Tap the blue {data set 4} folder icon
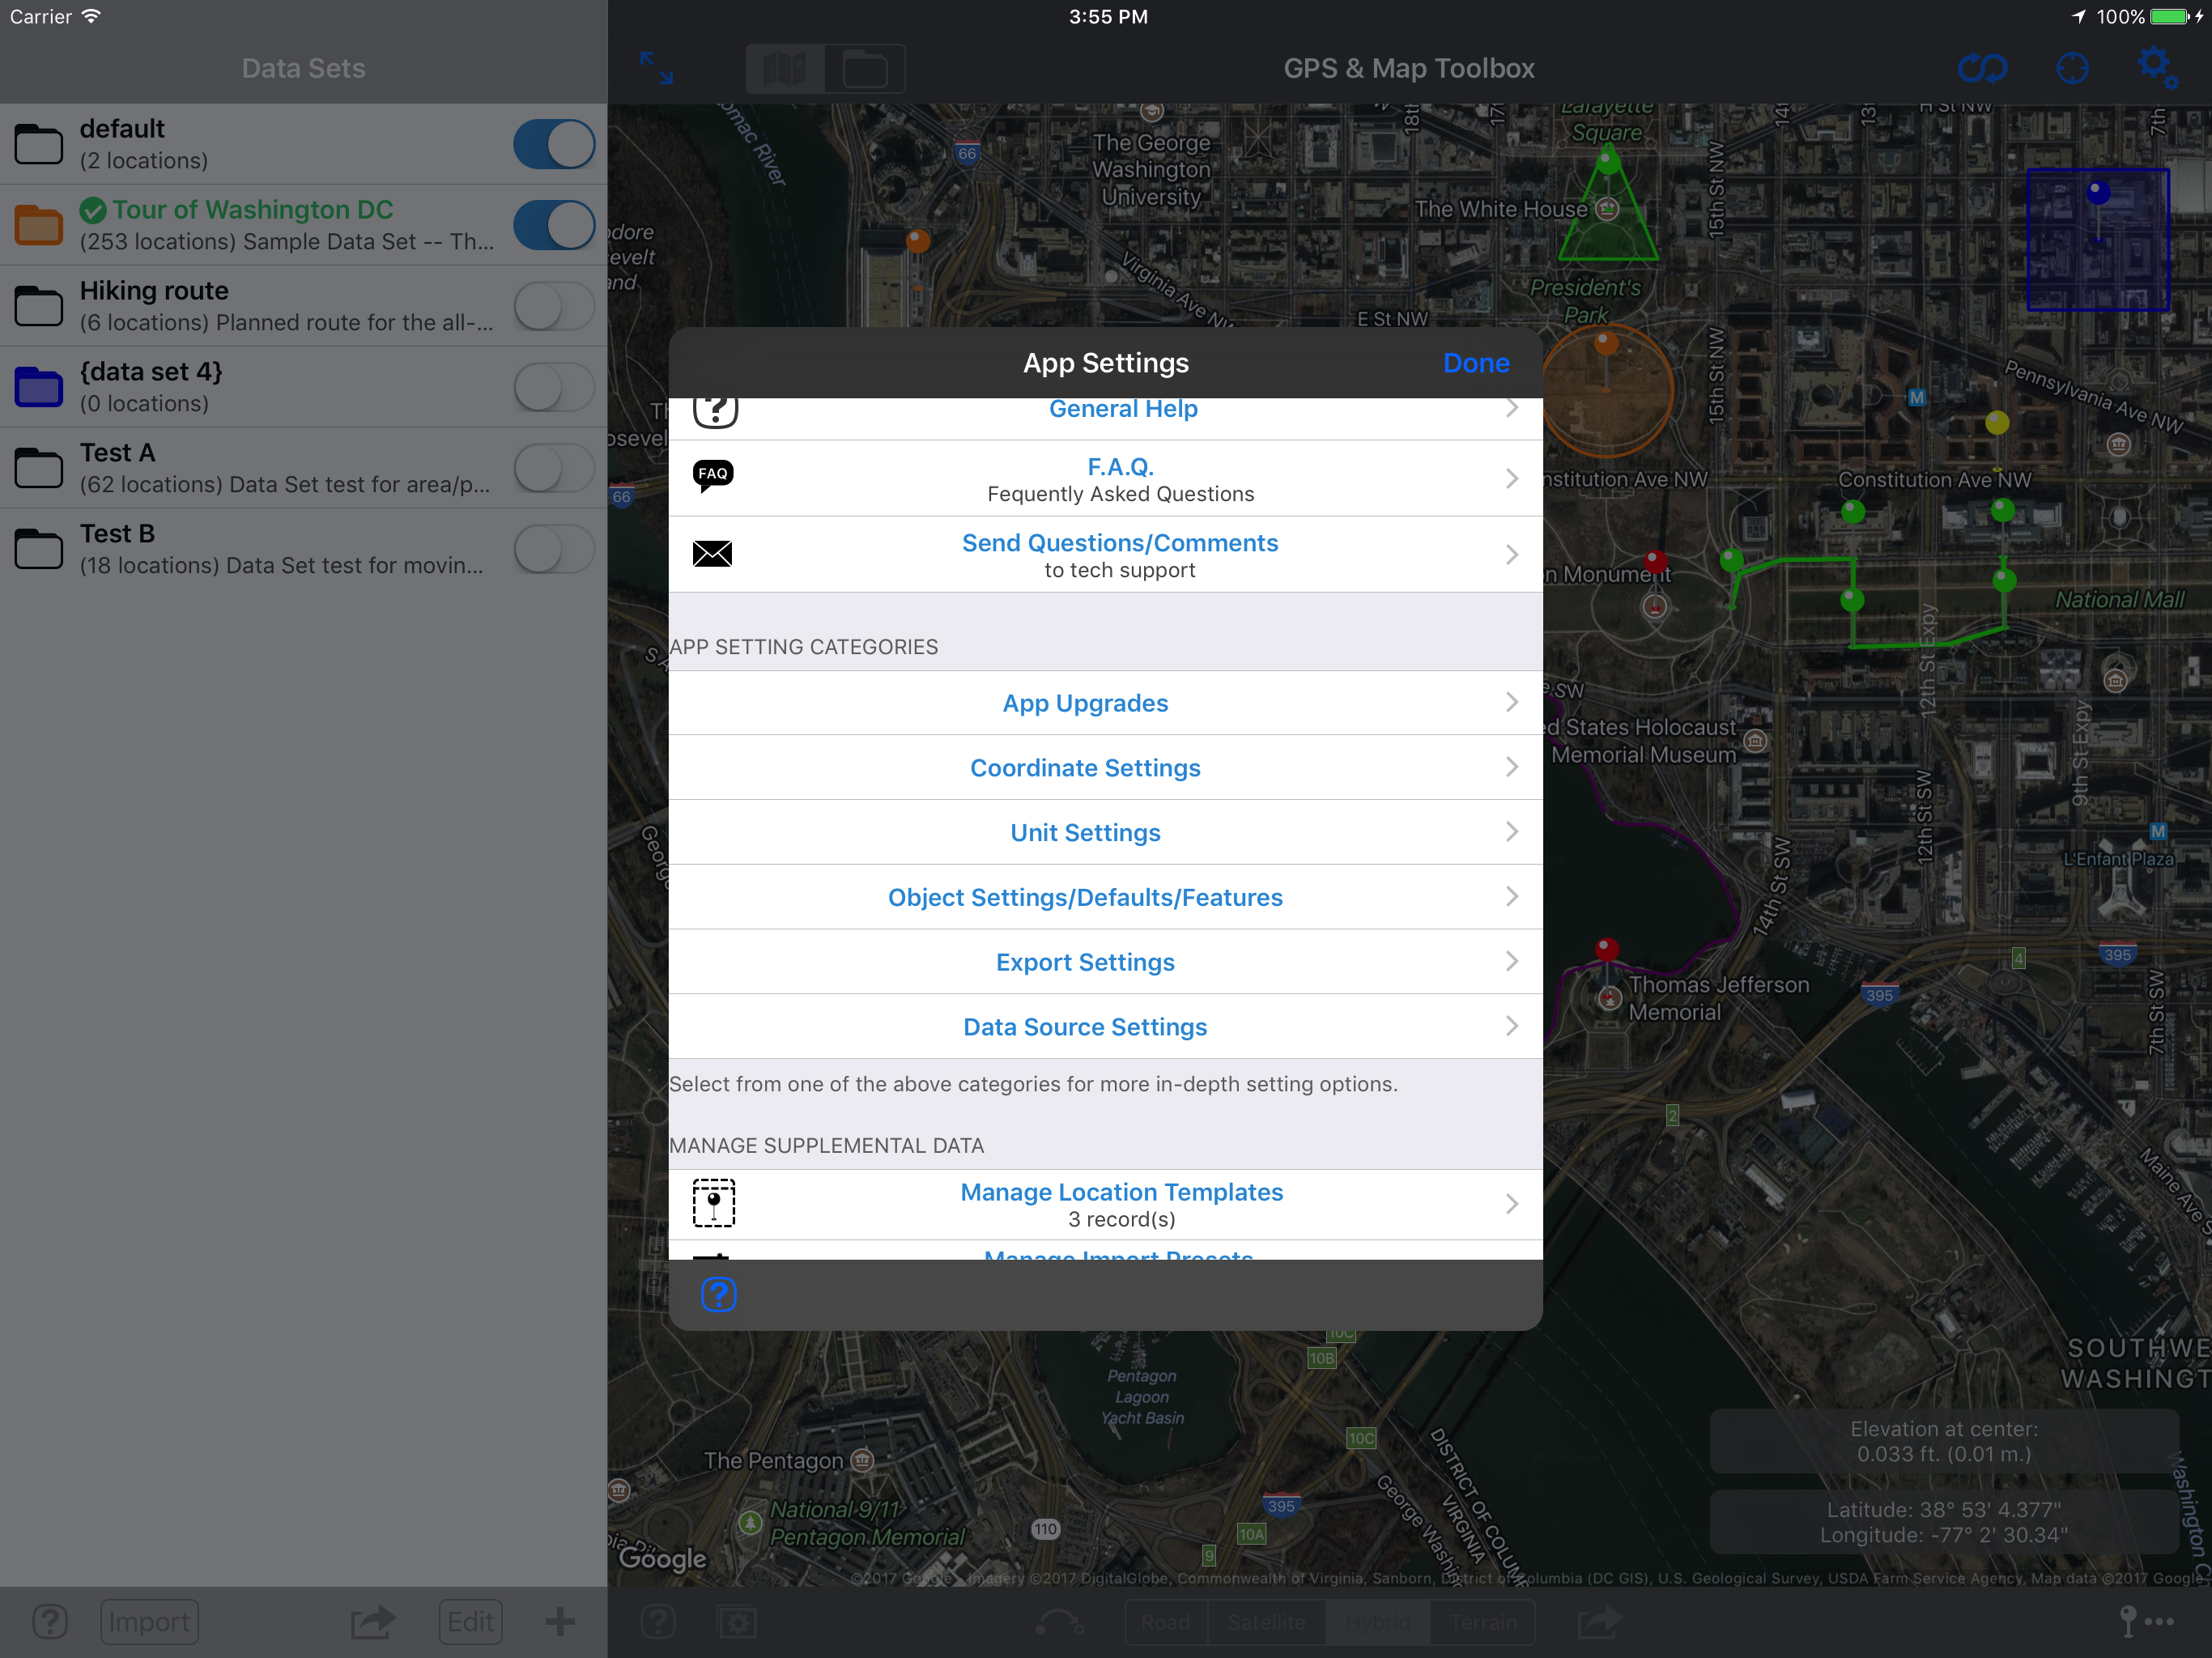Screen dimensions: 2212x1658 (x=39, y=387)
